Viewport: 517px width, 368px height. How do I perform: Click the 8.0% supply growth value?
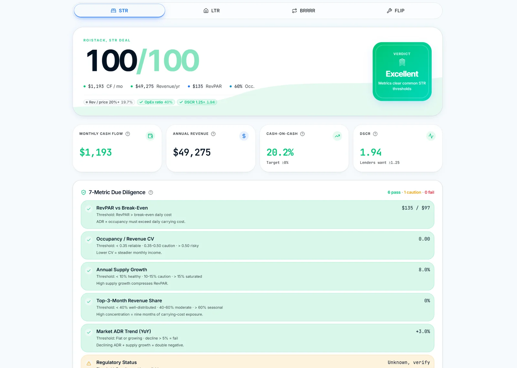tap(424, 270)
